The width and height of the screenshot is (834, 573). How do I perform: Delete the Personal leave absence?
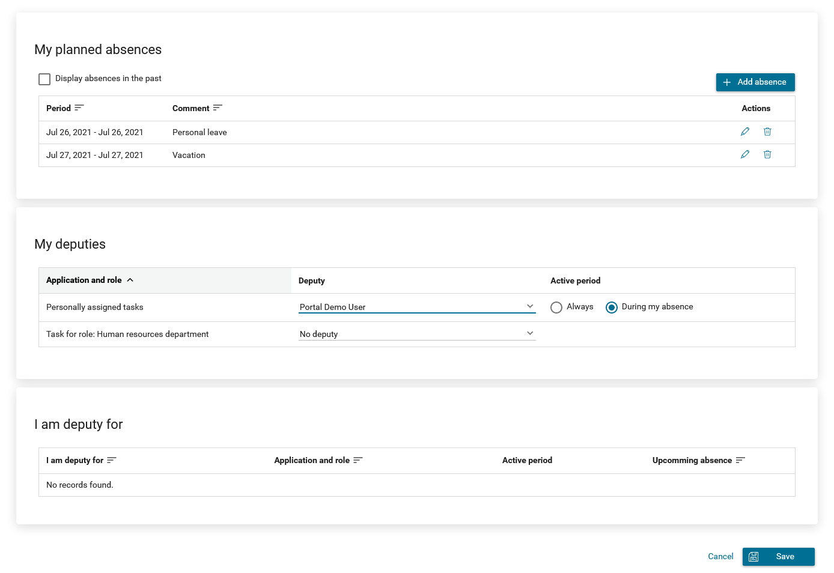[x=767, y=132]
